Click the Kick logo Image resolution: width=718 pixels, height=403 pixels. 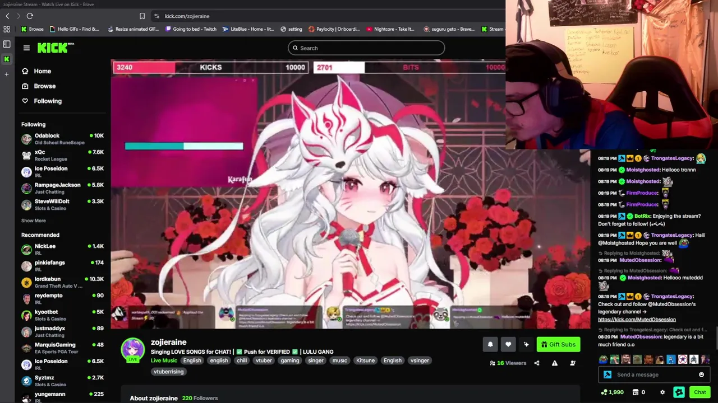pos(56,48)
